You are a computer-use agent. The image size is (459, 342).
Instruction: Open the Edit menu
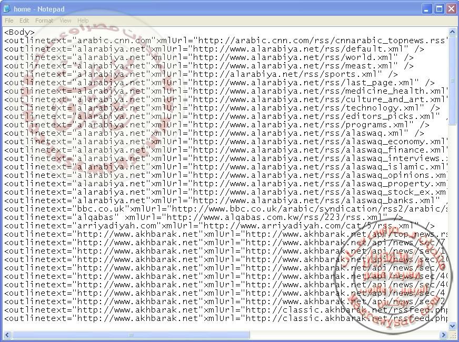[x=24, y=21]
